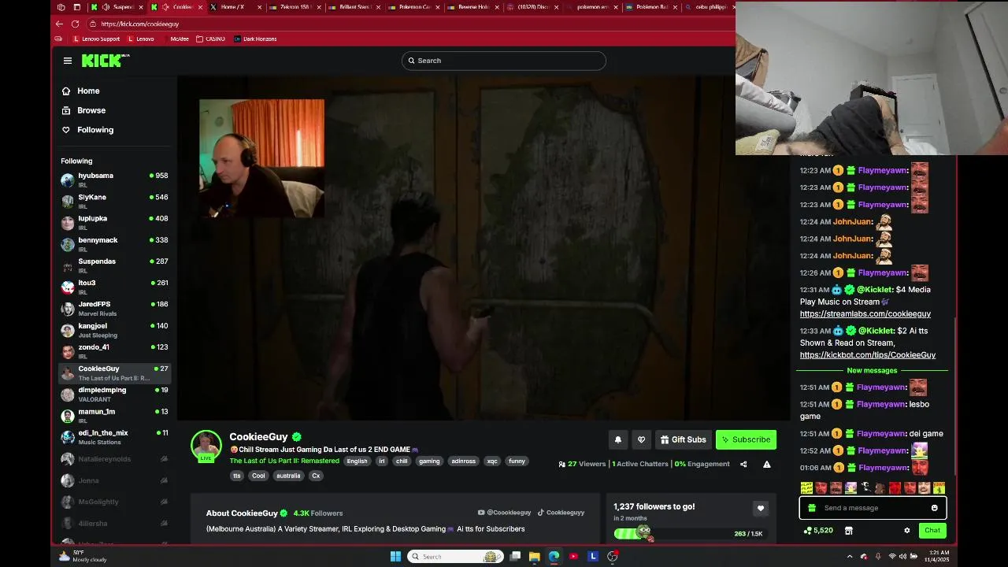Open JaredFPS channel in Following list

point(115,309)
